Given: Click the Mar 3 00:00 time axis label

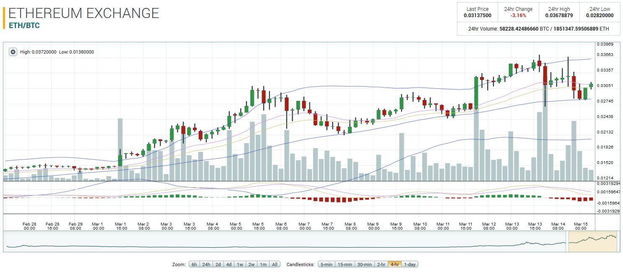Looking at the screenshot, I should tap(167, 226).
